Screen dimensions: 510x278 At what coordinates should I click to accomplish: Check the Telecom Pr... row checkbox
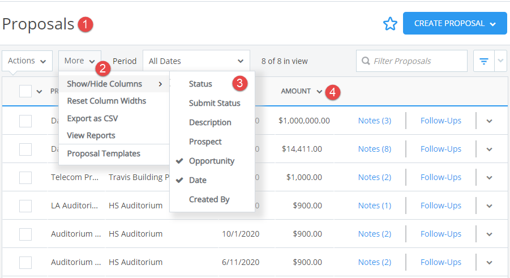(x=25, y=178)
